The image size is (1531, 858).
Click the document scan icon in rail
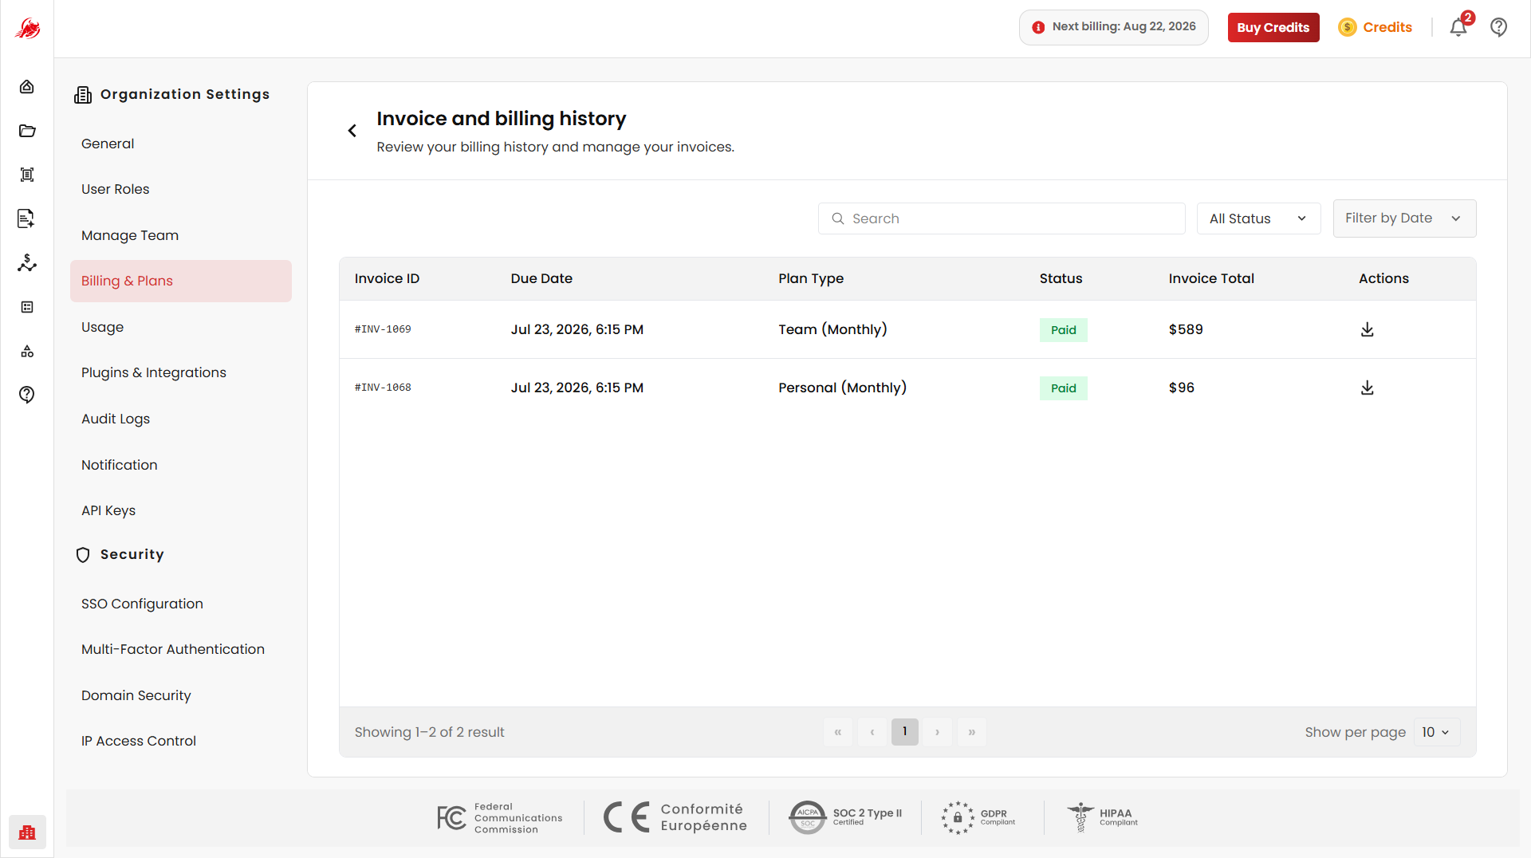27,175
